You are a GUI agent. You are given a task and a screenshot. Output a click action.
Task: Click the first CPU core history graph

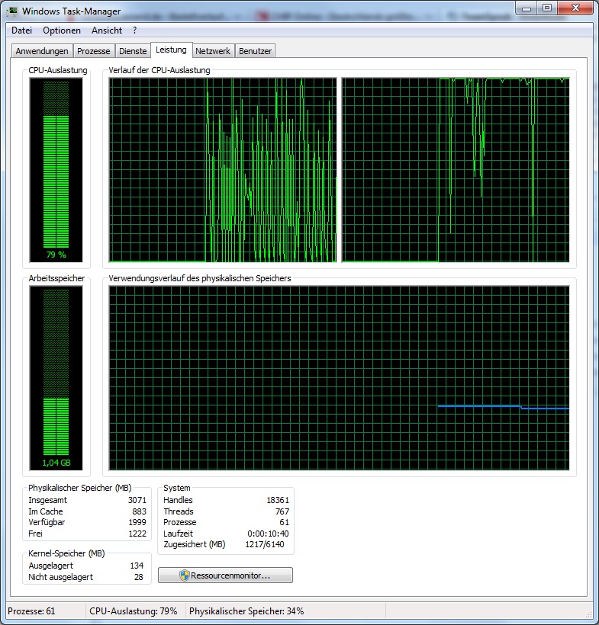tap(223, 170)
